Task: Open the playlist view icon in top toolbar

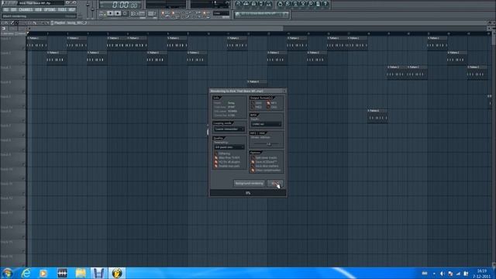Action: tap(238, 4)
